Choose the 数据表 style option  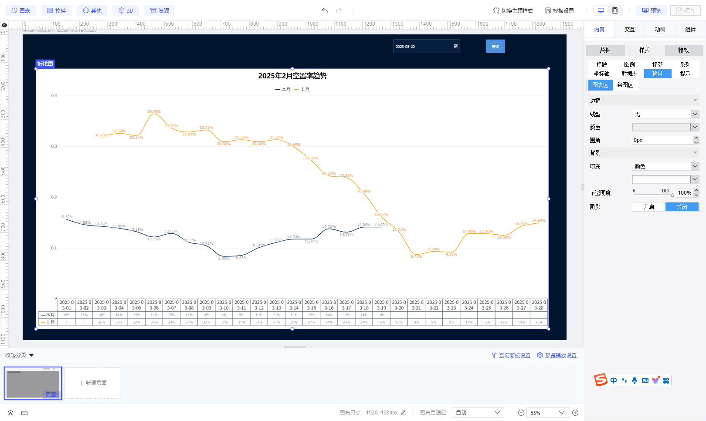pos(630,74)
